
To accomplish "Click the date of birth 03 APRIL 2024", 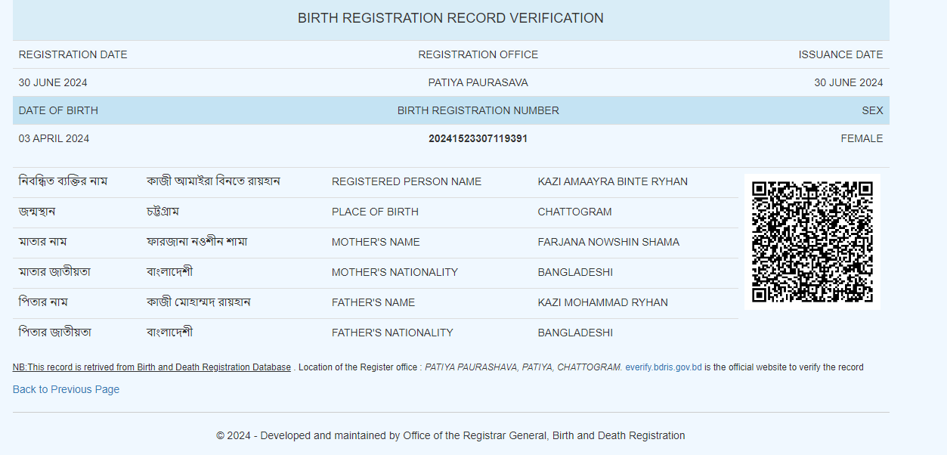I will pyautogui.click(x=54, y=138).
